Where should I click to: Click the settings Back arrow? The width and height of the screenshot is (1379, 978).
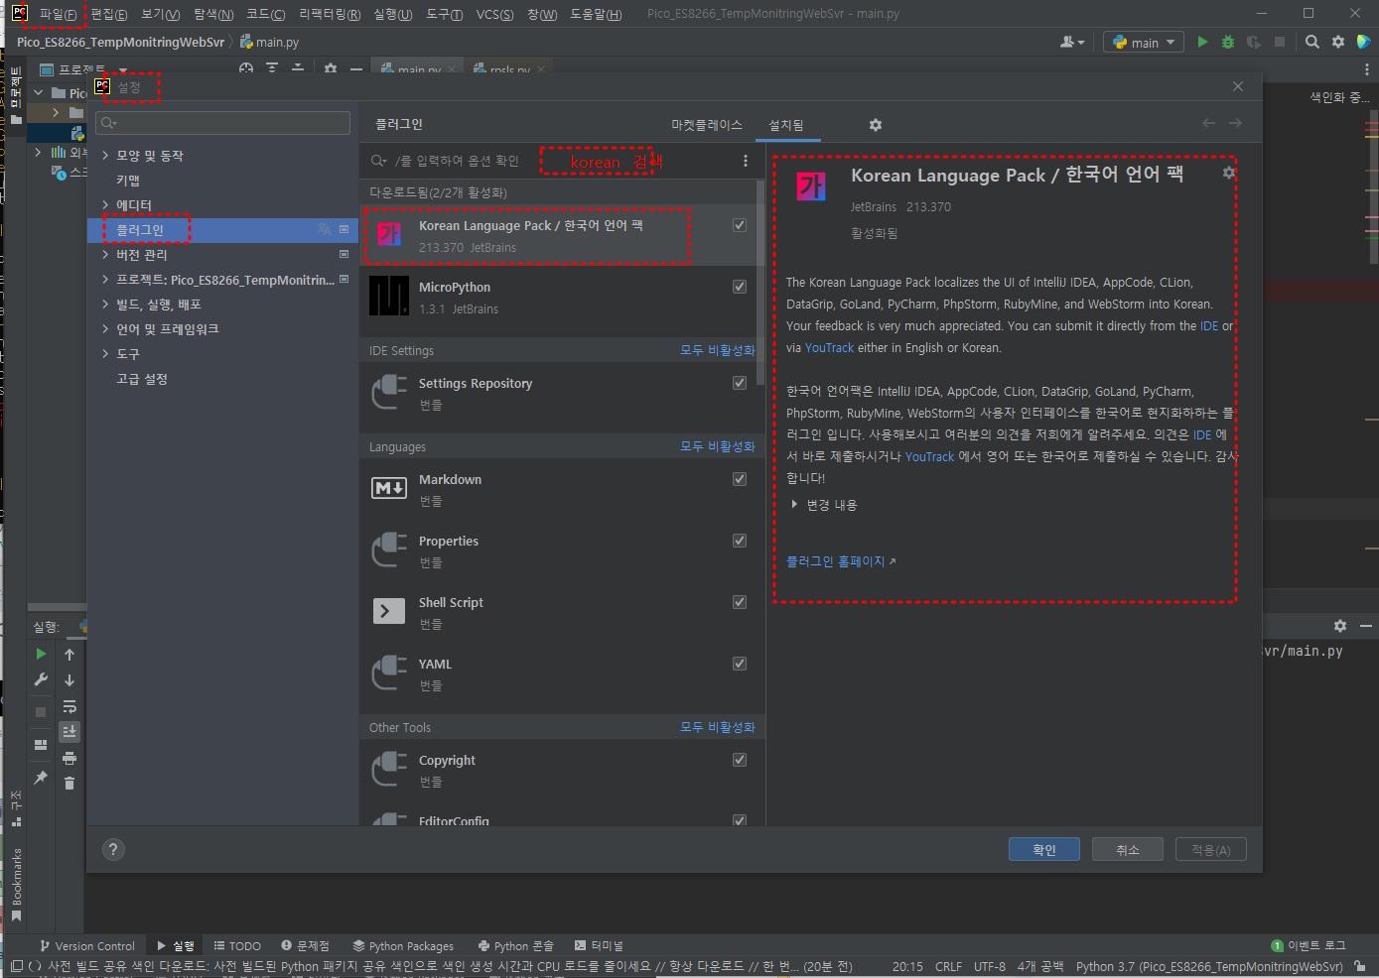point(1208,123)
